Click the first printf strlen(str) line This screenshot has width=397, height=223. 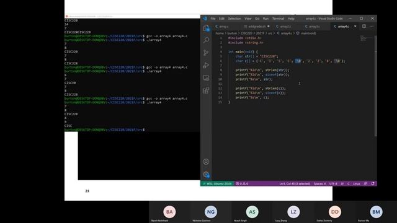[262, 70]
